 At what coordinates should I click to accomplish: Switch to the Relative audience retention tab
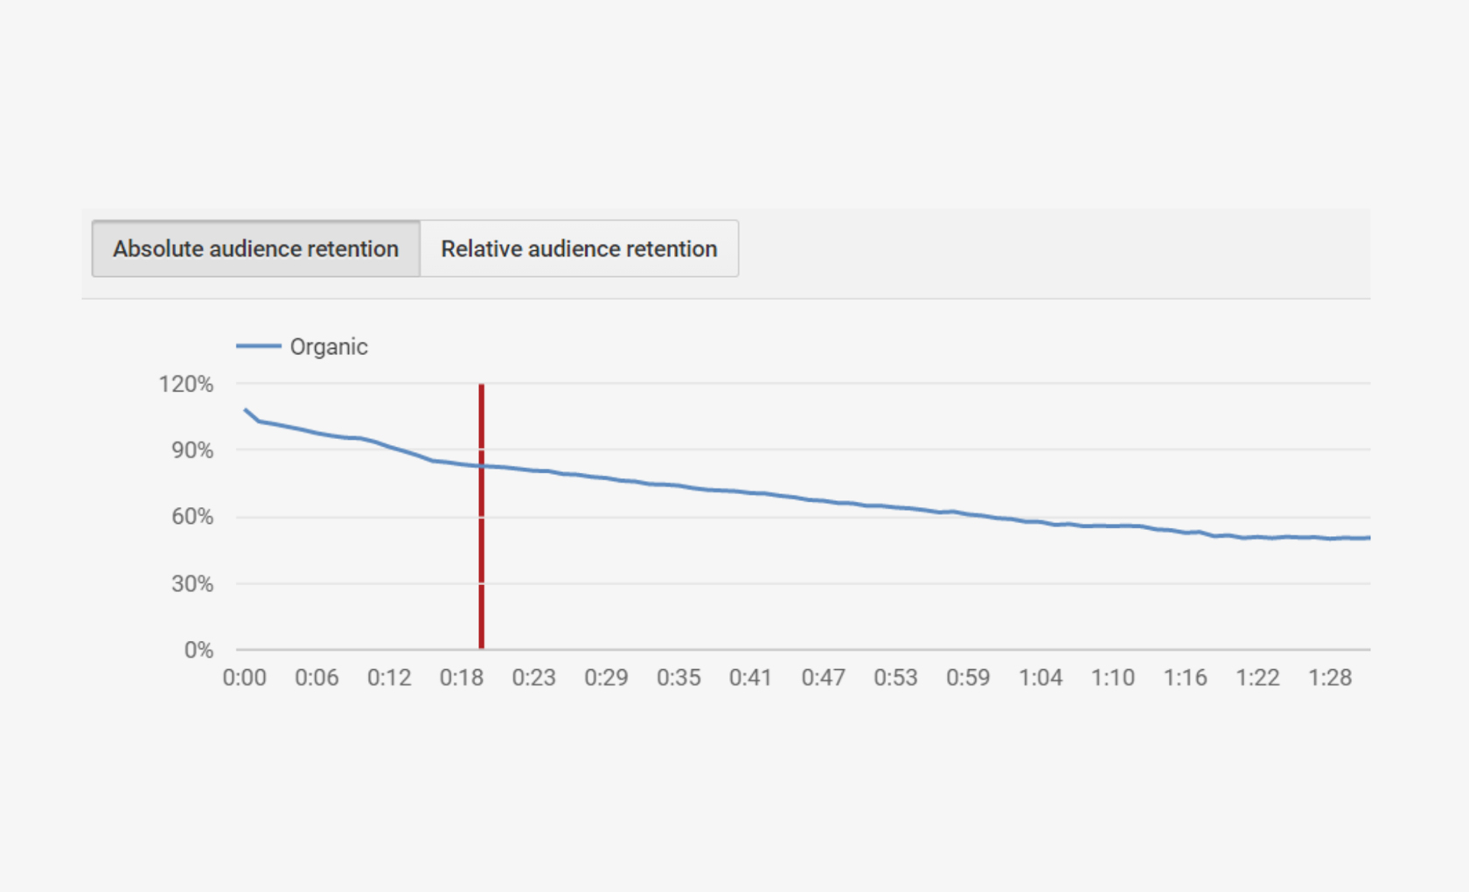(579, 248)
